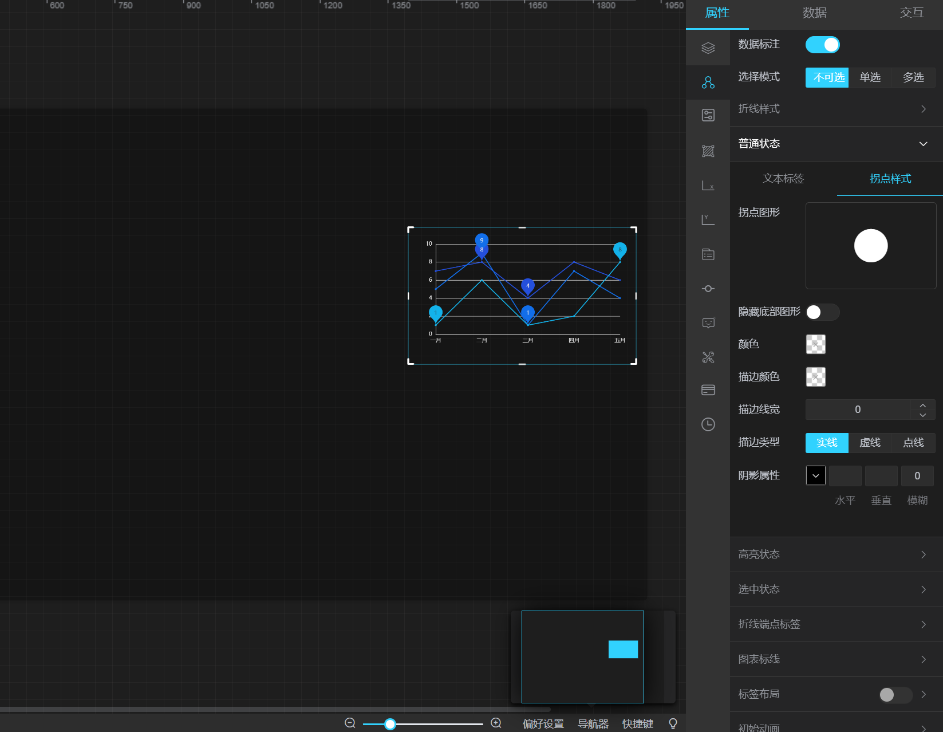The height and width of the screenshot is (732, 943).
Task: Open the line marker sidebar icon
Action: click(x=708, y=289)
